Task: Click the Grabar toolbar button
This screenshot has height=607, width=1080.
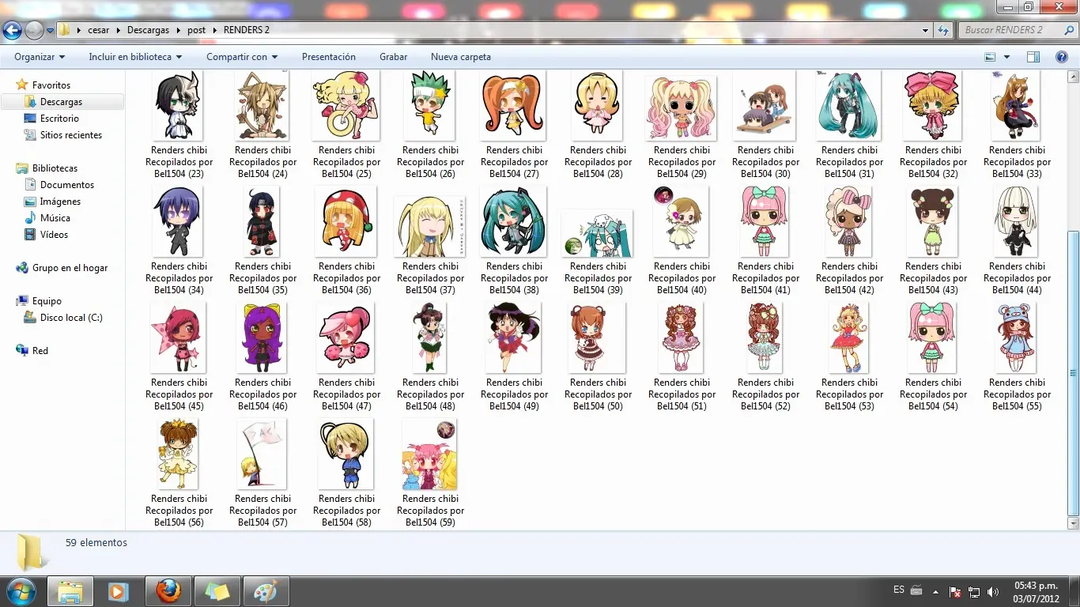Action: pos(393,57)
